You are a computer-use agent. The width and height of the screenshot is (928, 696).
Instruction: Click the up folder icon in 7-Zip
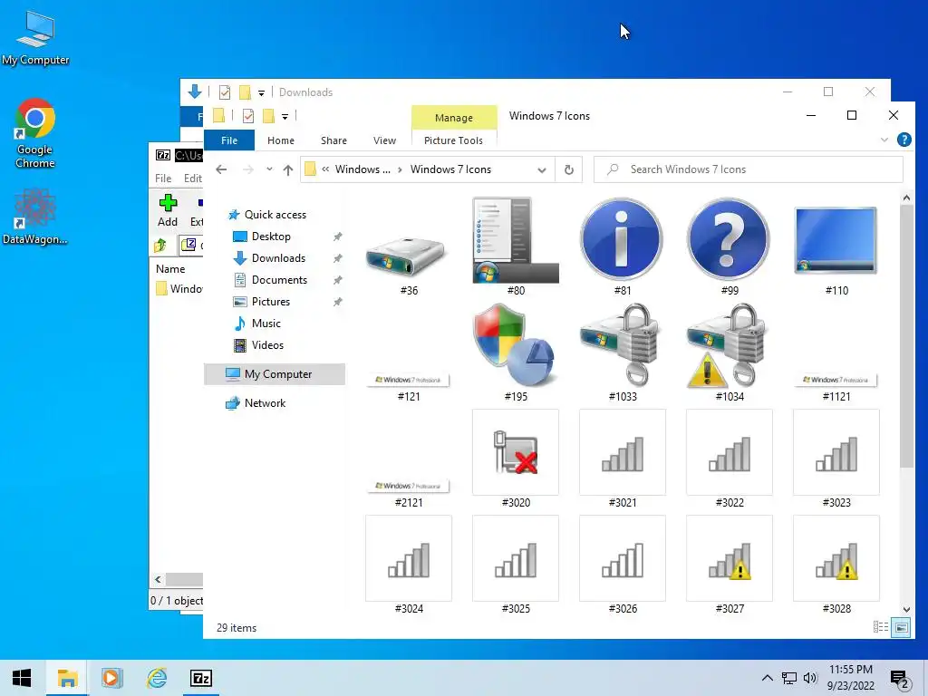tap(160, 245)
